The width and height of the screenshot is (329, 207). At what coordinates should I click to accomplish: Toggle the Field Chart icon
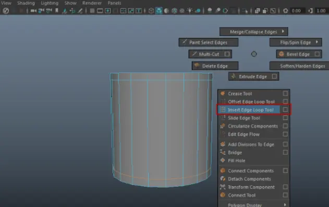pos(115,11)
